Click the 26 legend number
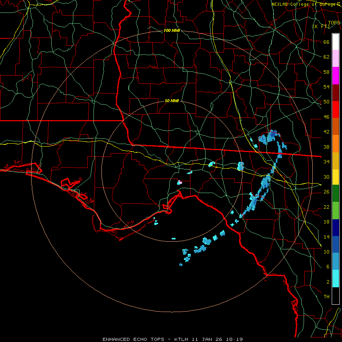 coord(326,192)
